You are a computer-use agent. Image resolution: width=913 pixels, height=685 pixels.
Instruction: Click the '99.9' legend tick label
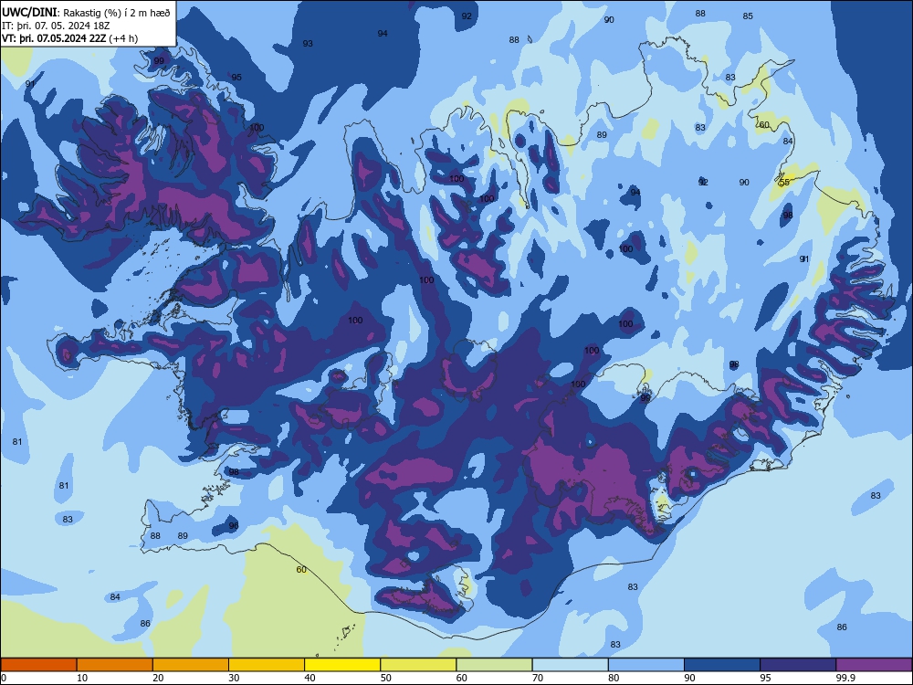tap(845, 678)
